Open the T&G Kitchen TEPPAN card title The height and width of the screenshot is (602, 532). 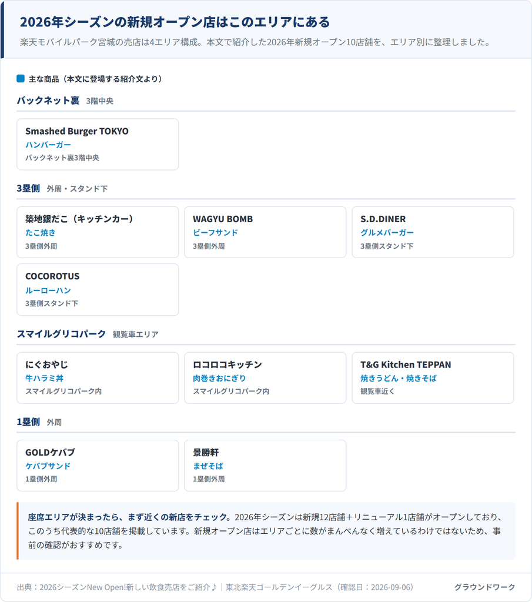pyautogui.click(x=406, y=364)
